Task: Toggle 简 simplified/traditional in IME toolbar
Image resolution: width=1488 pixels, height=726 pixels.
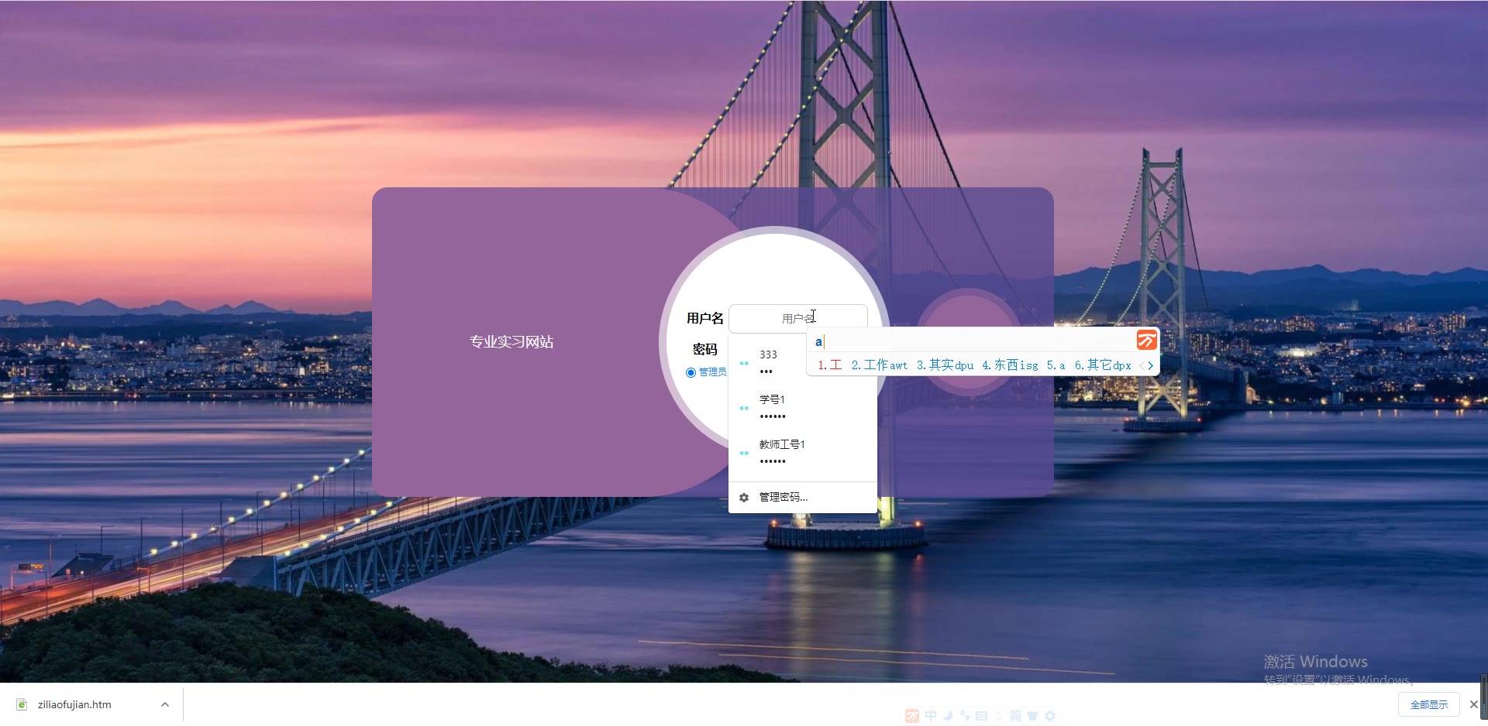Action: [1015, 716]
